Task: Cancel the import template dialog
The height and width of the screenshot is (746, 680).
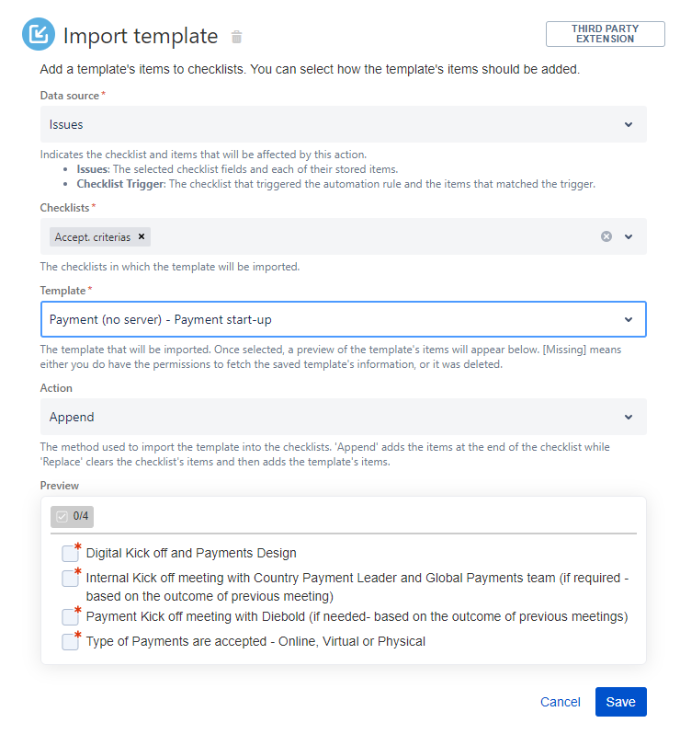Action: (561, 702)
